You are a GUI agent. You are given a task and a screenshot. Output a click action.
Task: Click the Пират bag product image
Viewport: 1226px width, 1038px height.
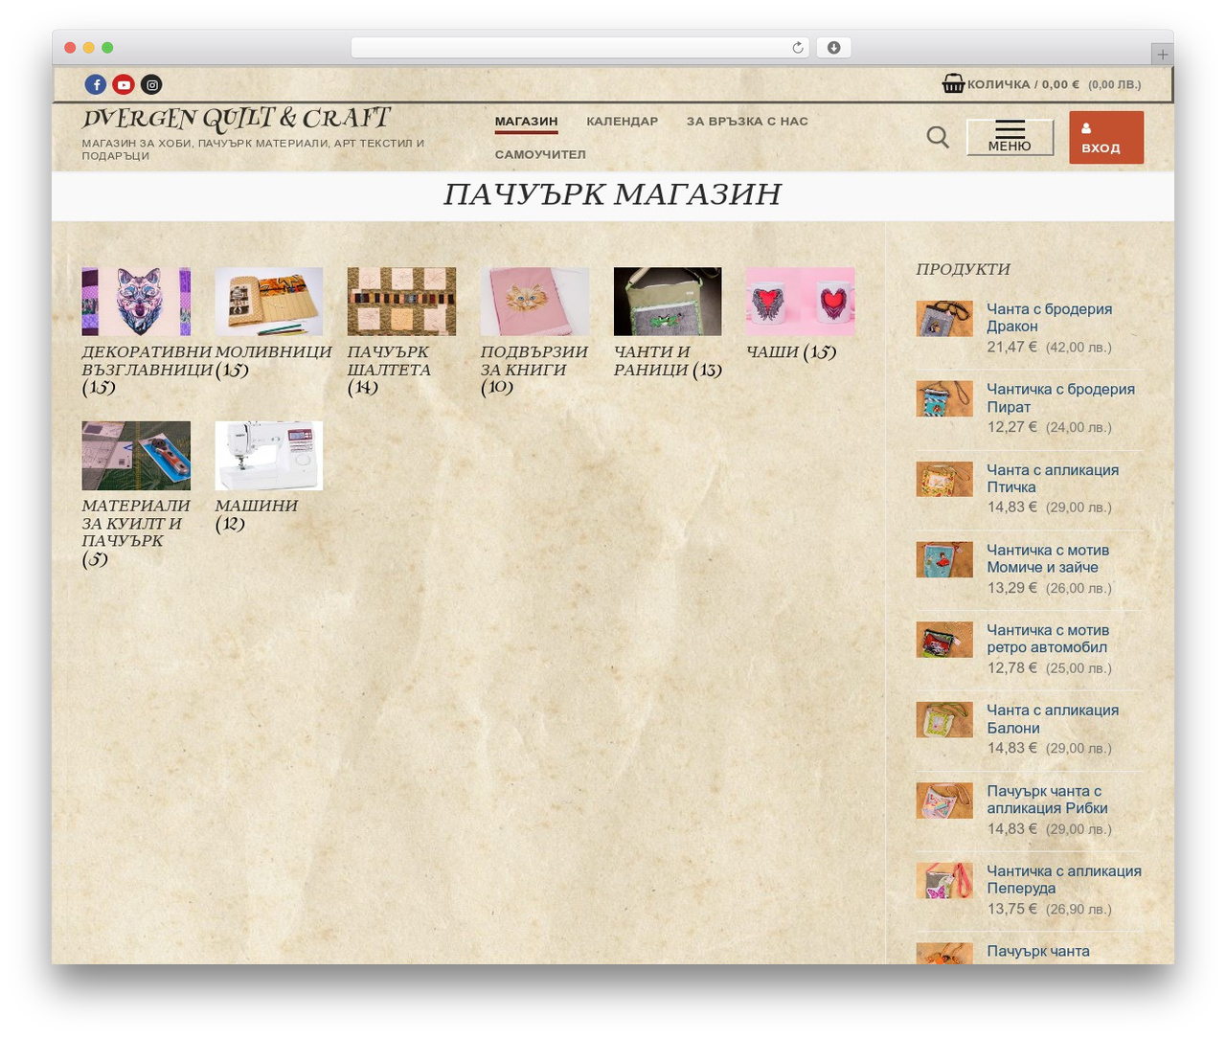[x=944, y=399]
